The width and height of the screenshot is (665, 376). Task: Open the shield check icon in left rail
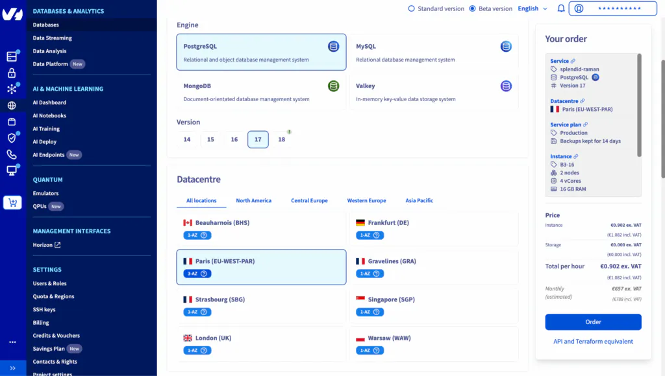tap(12, 138)
